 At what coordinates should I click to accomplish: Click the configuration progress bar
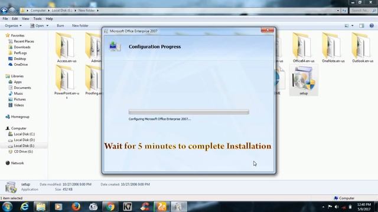[189, 112]
